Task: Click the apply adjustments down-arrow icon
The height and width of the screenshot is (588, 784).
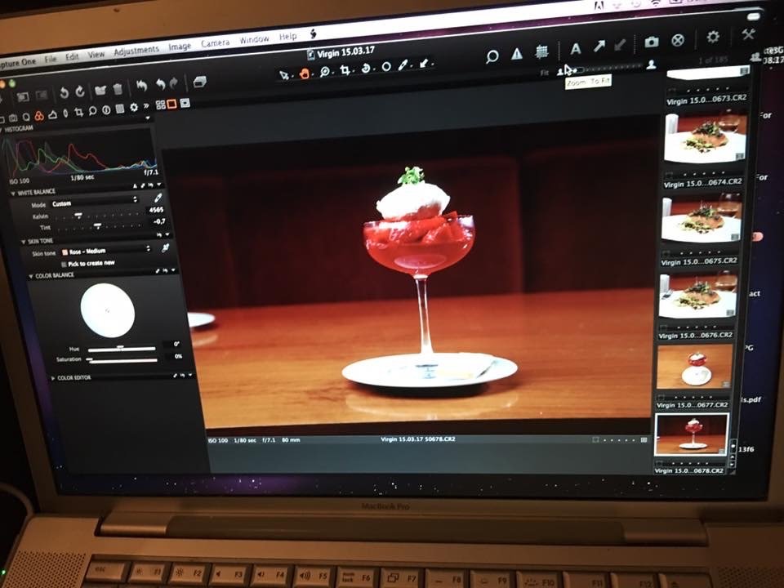Action: pyautogui.click(x=620, y=45)
